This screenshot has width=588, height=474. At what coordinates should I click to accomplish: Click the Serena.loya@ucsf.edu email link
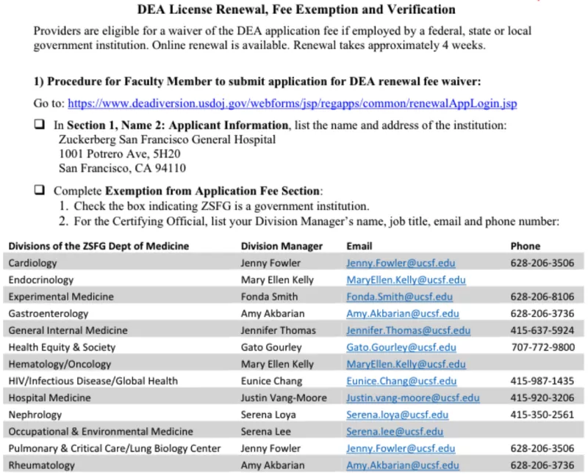397,415
